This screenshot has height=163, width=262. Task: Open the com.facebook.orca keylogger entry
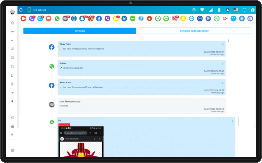(142, 106)
